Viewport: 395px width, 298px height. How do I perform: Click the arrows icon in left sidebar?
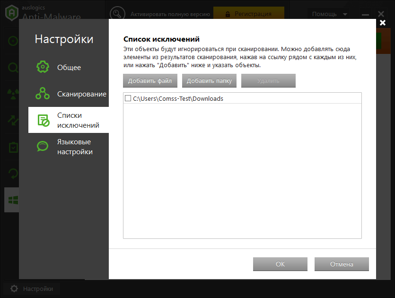13,121
